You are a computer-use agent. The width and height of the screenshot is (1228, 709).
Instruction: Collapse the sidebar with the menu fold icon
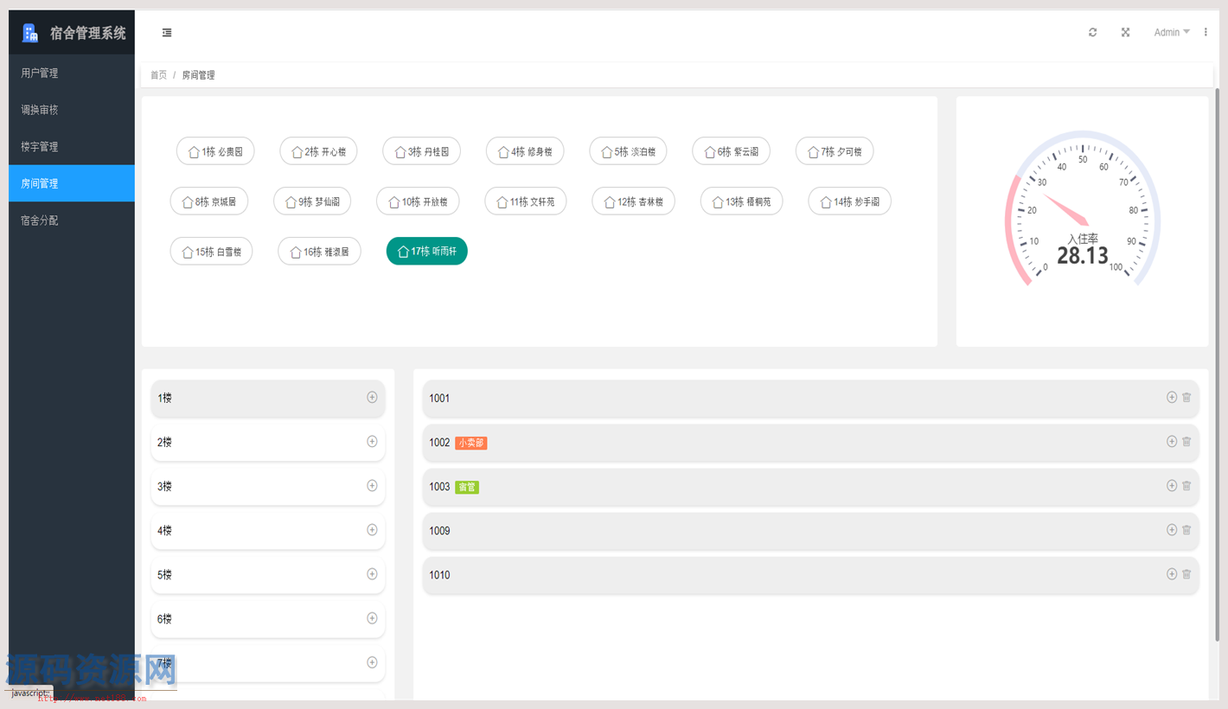(x=167, y=33)
